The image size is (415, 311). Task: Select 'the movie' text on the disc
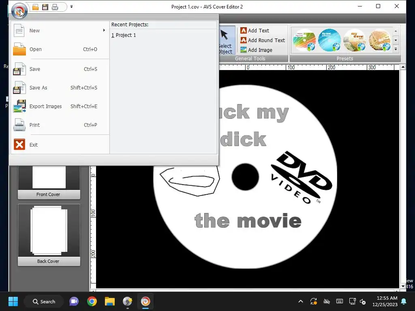click(x=248, y=221)
